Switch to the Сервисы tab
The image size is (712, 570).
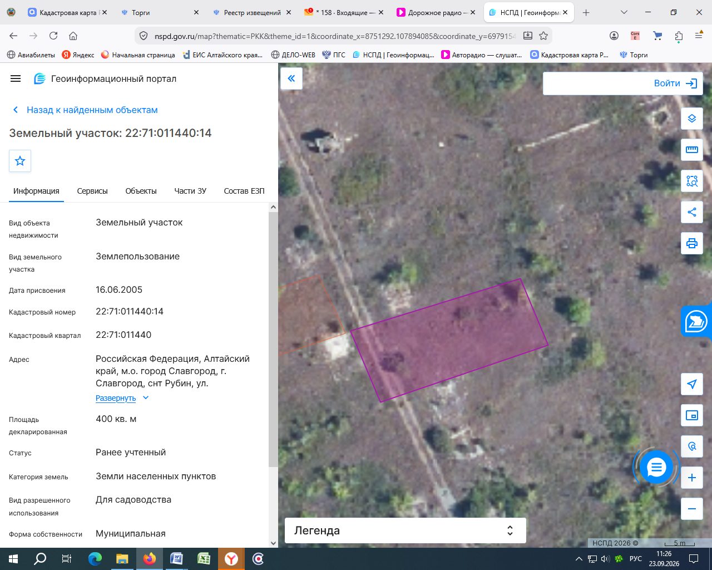tap(92, 191)
